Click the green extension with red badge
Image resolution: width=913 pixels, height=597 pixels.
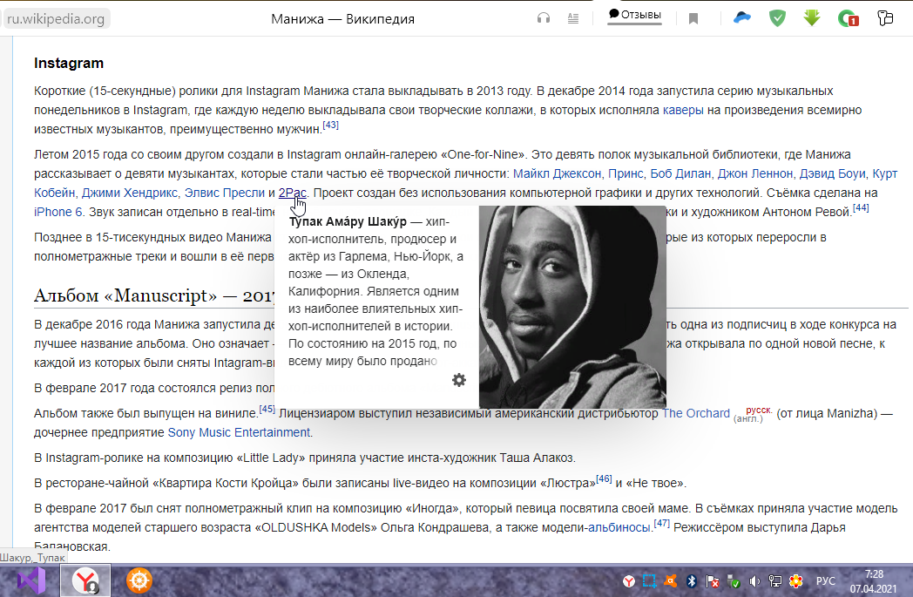tap(848, 18)
